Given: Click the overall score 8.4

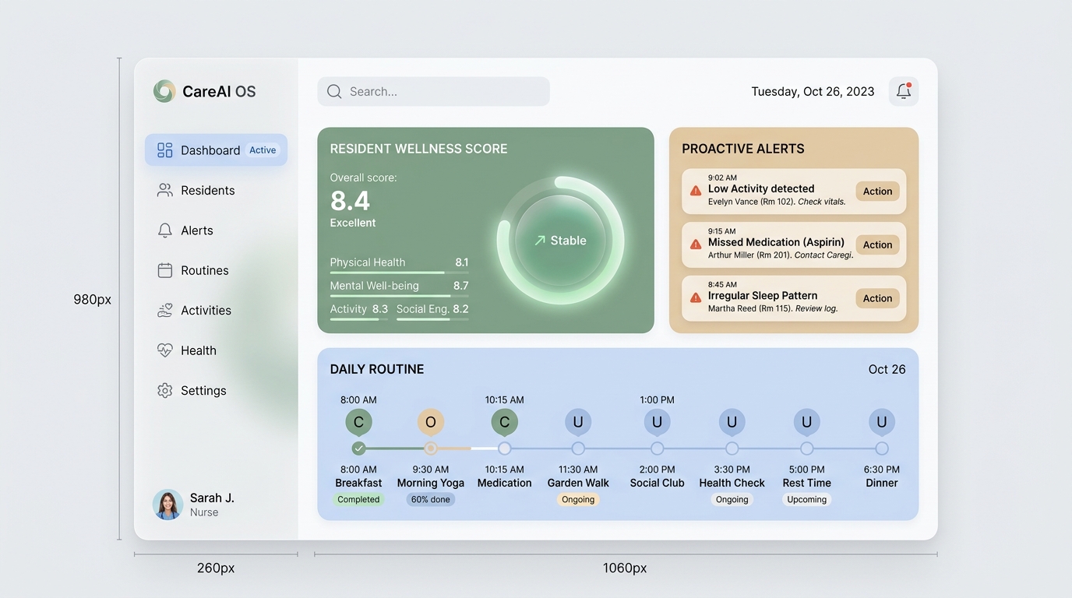Looking at the screenshot, I should pos(350,201).
